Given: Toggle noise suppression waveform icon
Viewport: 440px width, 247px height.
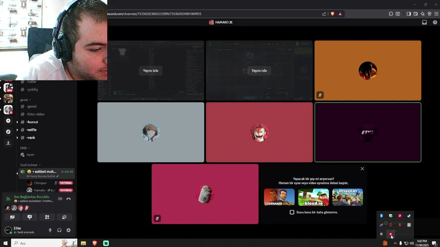Looking at the screenshot, I should [60, 199].
